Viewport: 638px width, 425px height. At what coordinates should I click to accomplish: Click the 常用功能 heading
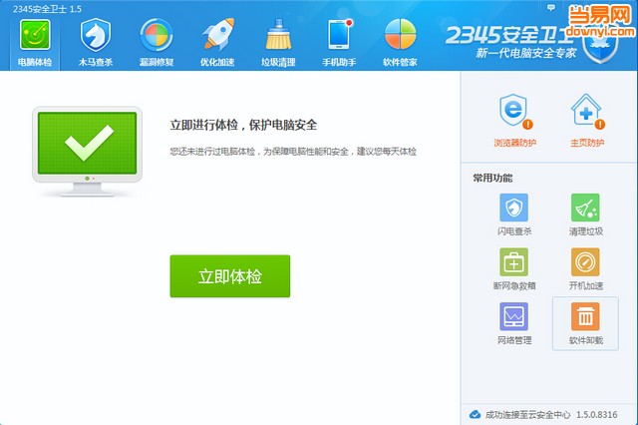(492, 178)
